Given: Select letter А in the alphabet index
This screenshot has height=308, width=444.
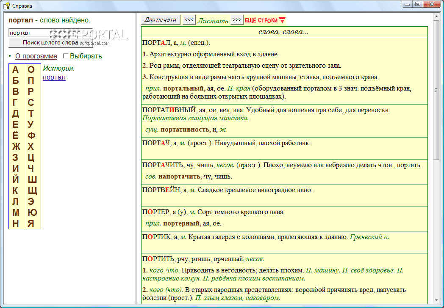Looking at the screenshot, I should point(16,69).
